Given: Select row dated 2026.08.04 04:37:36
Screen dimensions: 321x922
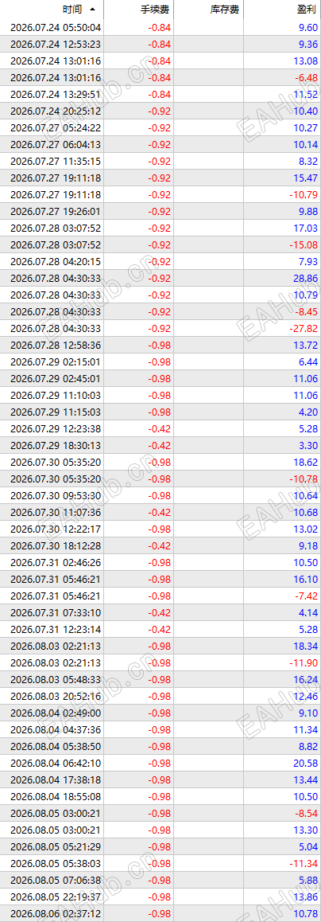Looking at the screenshot, I should (x=160, y=729).
